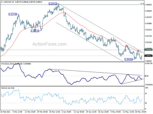Click the closing price 0.89915 in header
153x114 pixels.
click(39, 2)
